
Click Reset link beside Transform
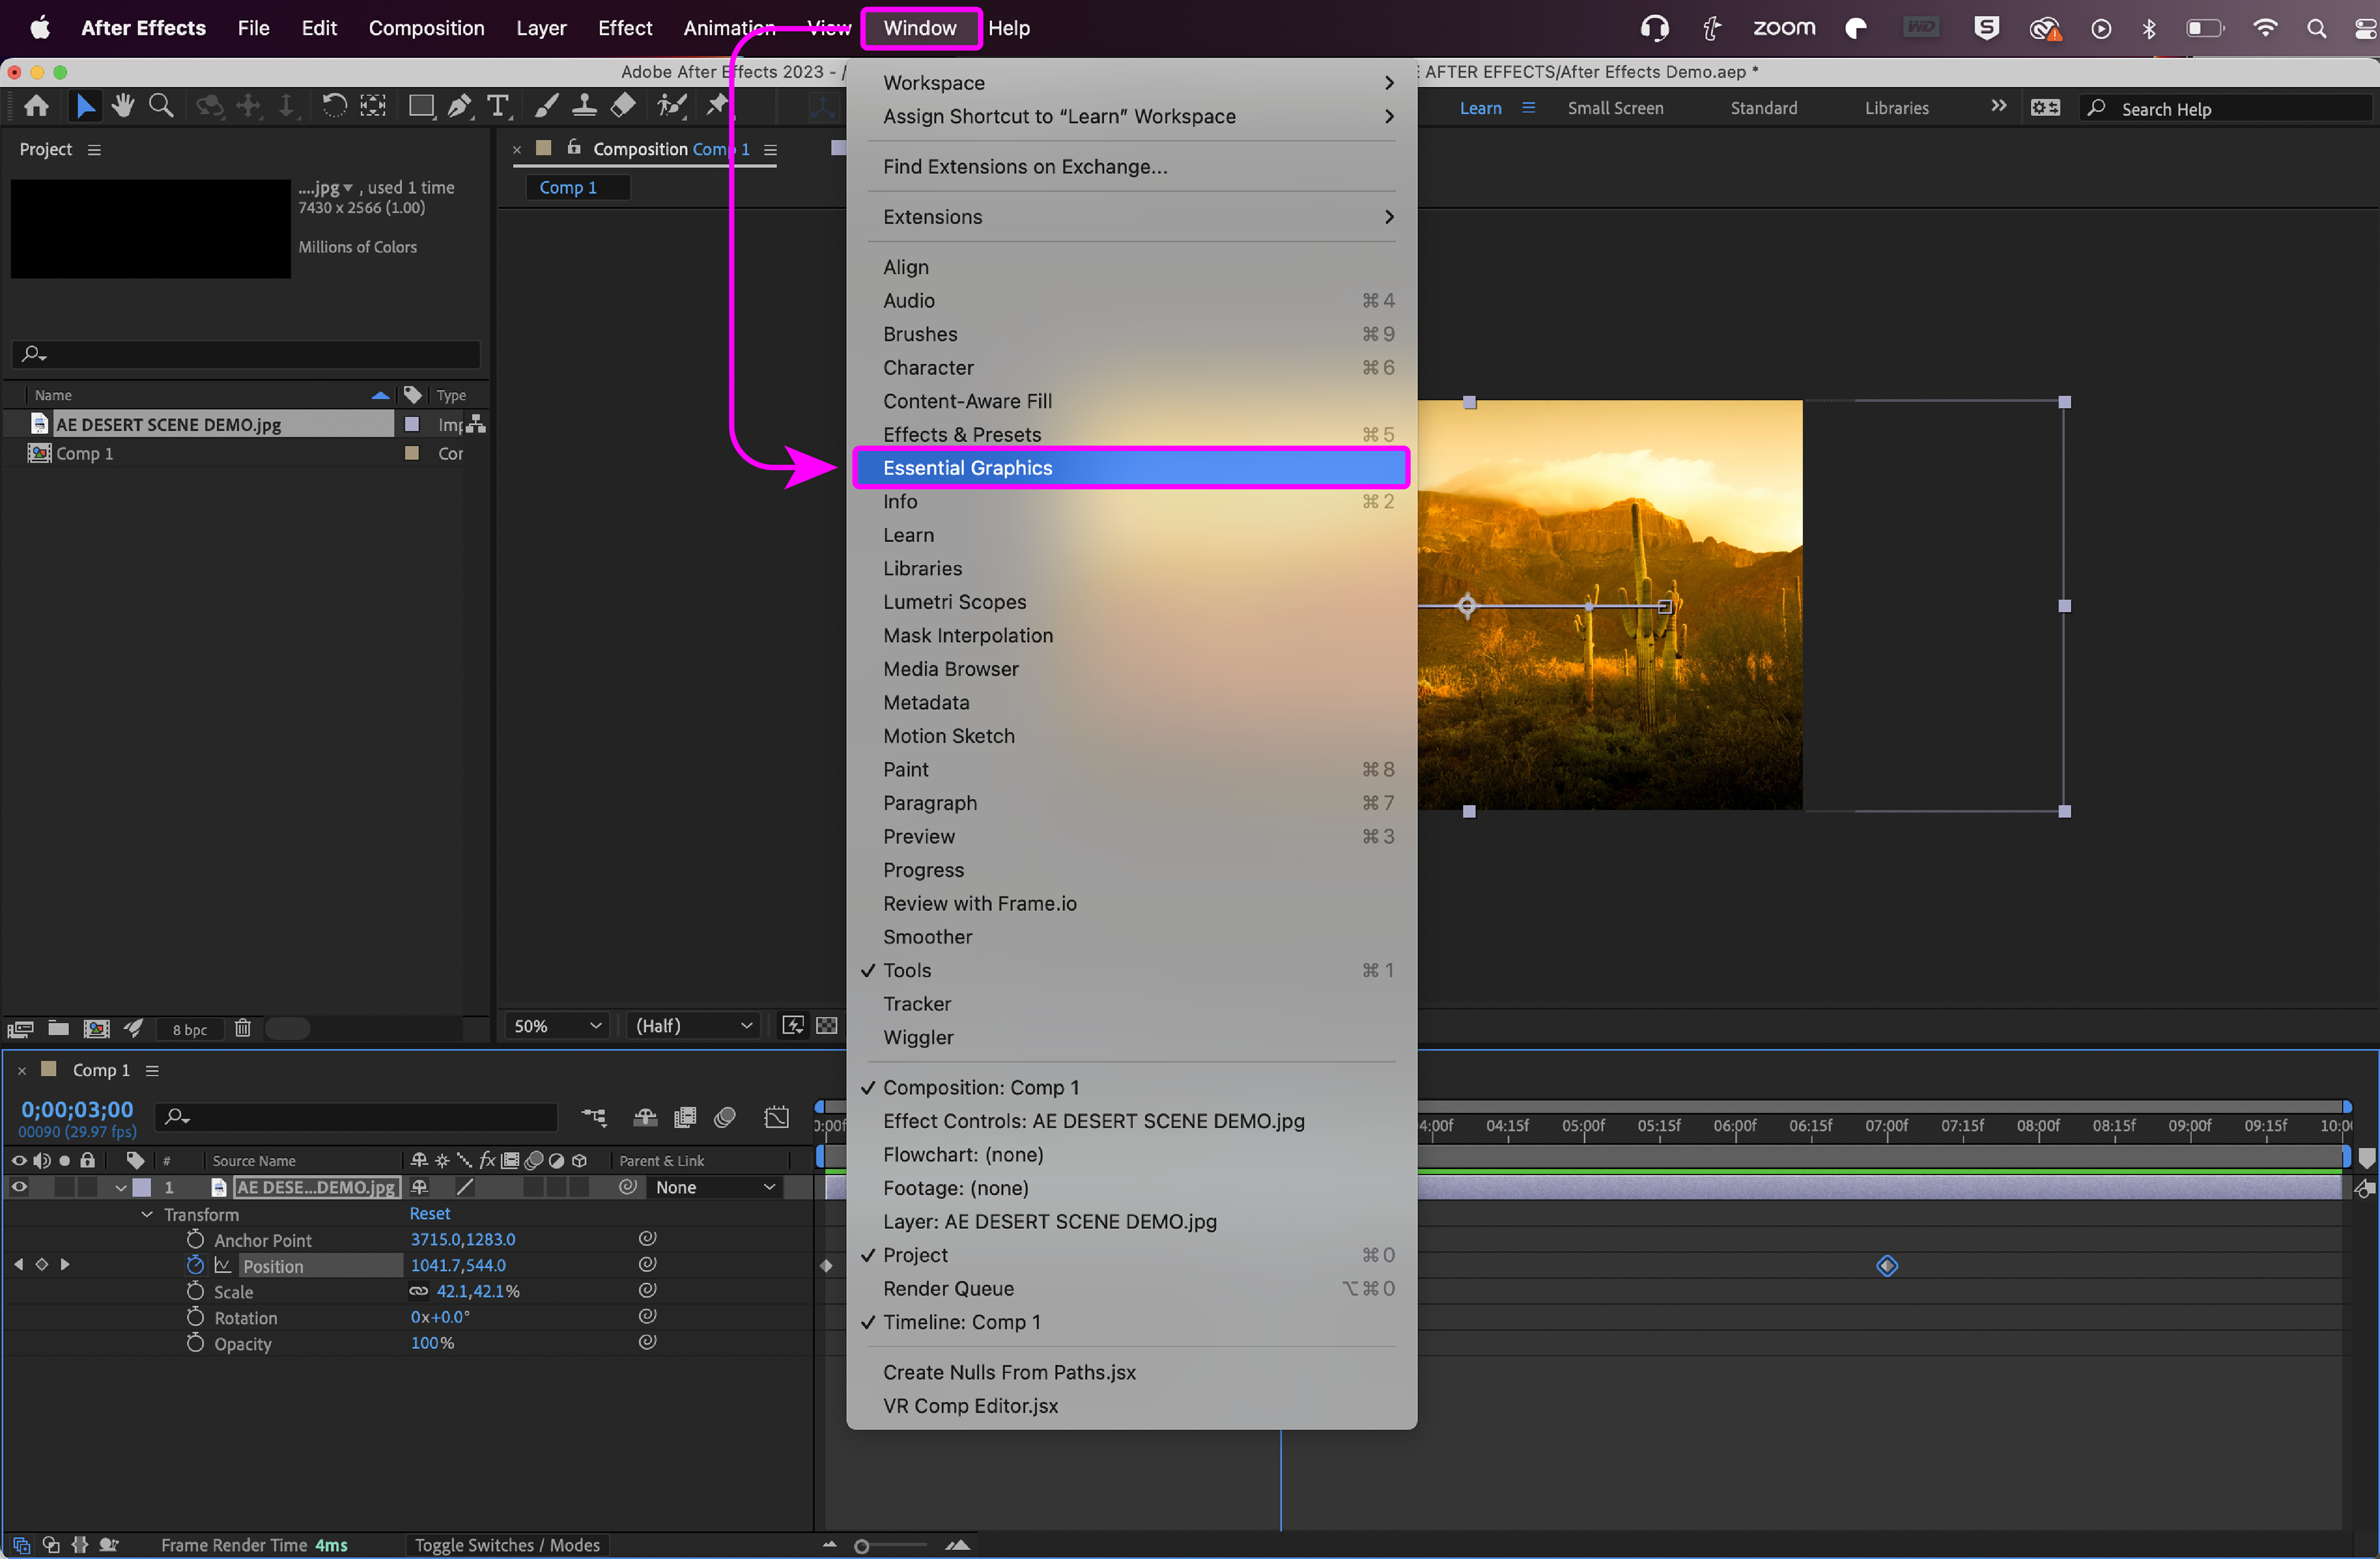(x=429, y=1213)
